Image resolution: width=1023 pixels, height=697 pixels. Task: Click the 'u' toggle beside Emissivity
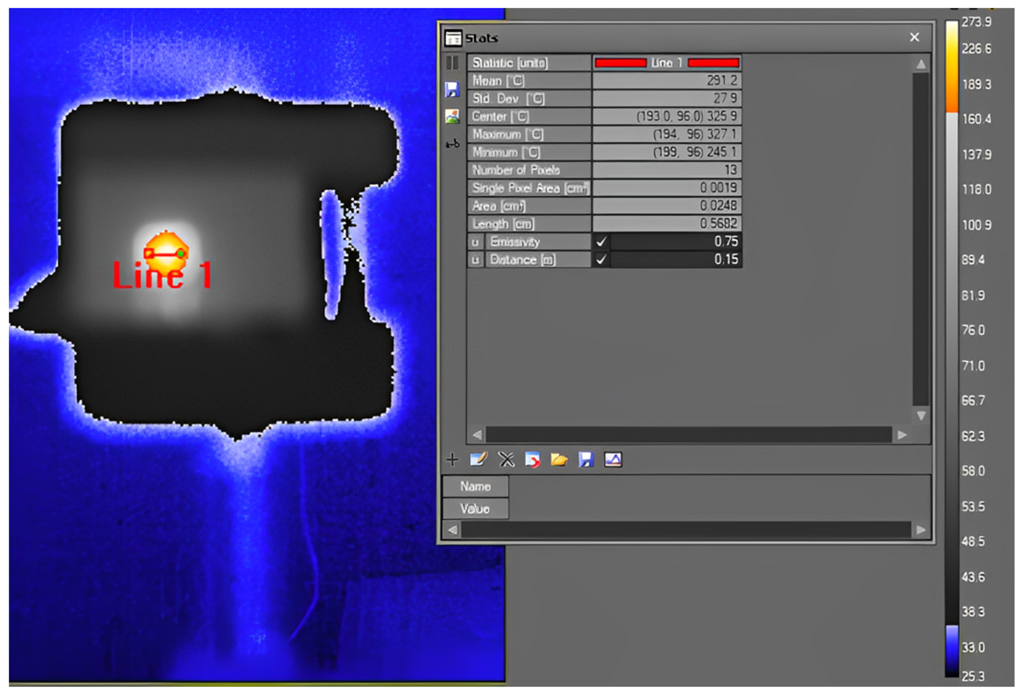tap(475, 242)
